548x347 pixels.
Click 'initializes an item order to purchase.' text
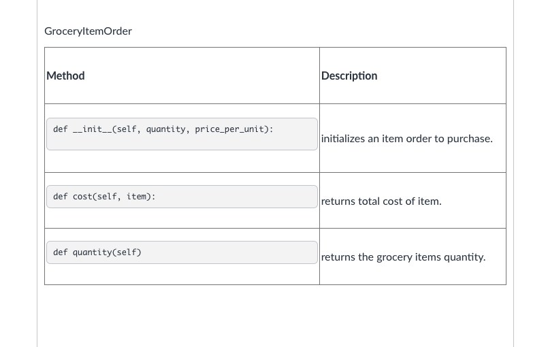coord(407,139)
